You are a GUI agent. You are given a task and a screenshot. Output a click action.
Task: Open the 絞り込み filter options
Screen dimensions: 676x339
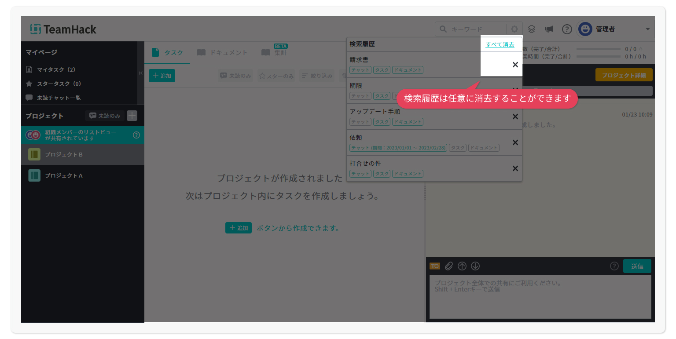(316, 76)
